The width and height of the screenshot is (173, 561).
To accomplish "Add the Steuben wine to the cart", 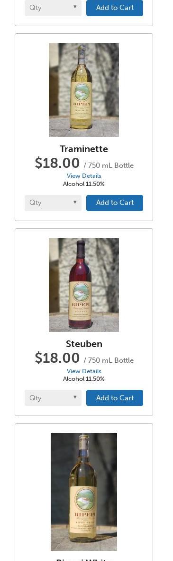I will click(x=115, y=398).
